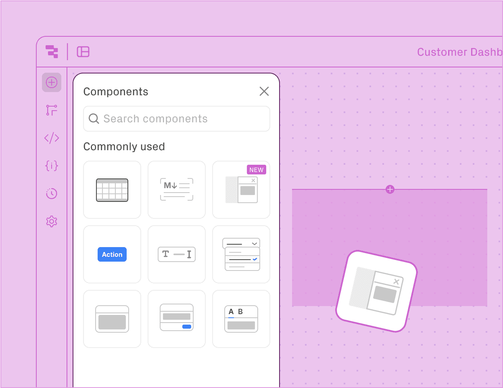Image resolution: width=503 pixels, height=388 pixels.
Task: Open the code editor using the </> sidebar icon
Action: (x=52, y=138)
